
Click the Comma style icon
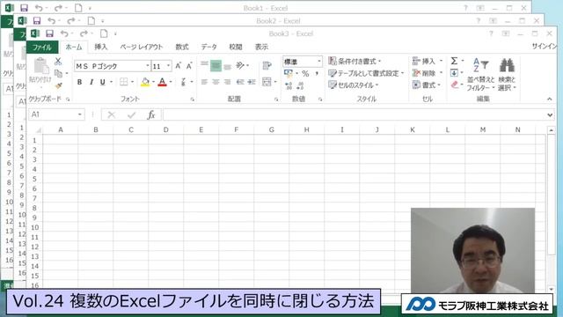[317, 74]
